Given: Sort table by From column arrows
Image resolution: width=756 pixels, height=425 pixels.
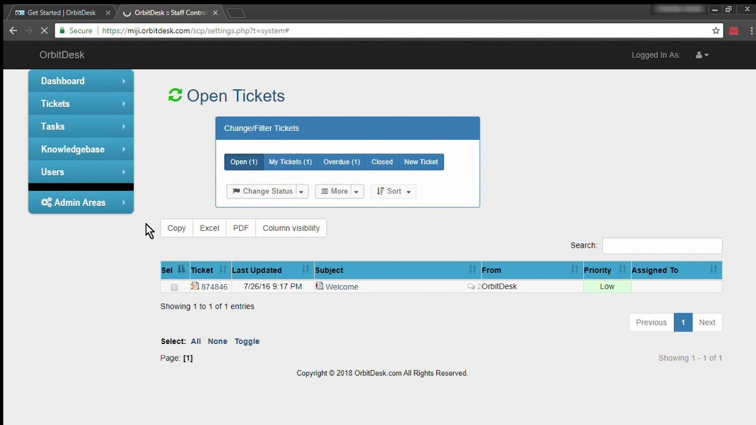Looking at the screenshot, I should pos(574,270).
